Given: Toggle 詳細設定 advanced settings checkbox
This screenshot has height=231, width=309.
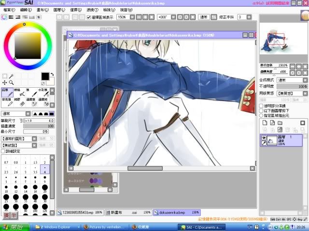Looking at the screenshot, I should [x=3, y=151].
